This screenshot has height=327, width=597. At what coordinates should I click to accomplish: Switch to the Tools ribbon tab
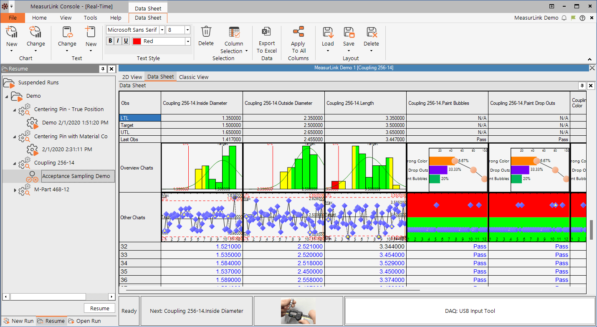(x=91, y=18)
